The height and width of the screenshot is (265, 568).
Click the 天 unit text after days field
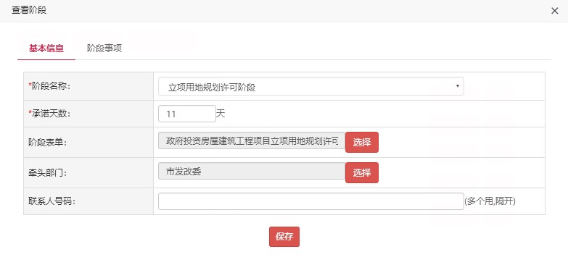click(x=221, y=114)
